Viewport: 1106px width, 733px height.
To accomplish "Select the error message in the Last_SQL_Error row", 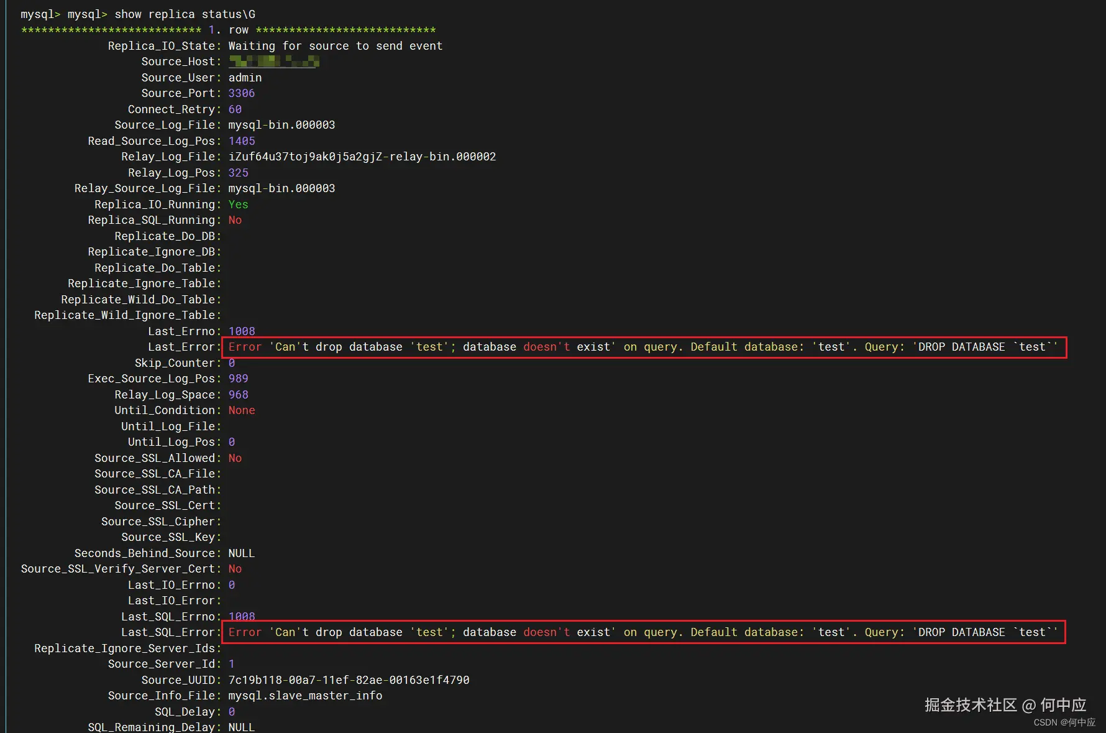I will point(643,632).
